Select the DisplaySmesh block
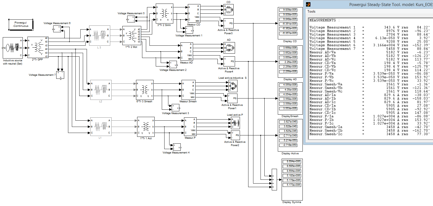The width and height of the screenshot is (433, 206). coord(290,98)
